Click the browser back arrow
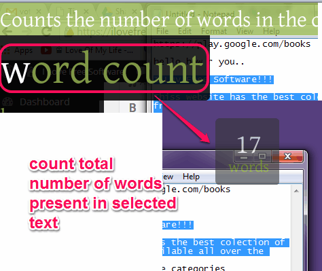 click(x=7, y=31)
